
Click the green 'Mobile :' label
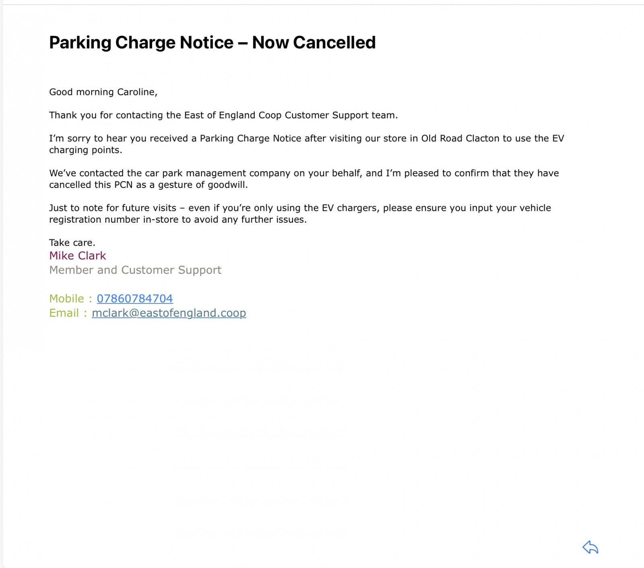click(x=70, y=298)
